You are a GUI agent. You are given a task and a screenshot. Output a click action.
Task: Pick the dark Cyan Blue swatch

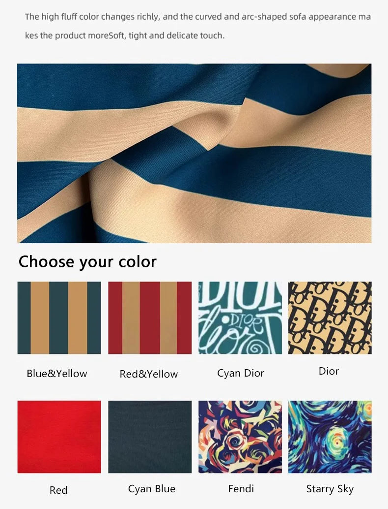coord(150,437)
